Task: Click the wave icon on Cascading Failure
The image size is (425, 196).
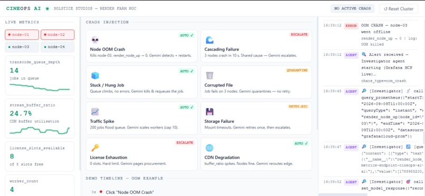Action: tap(209, 40)
